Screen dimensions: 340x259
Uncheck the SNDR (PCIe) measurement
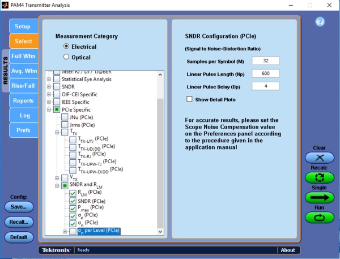click(72, 200)
